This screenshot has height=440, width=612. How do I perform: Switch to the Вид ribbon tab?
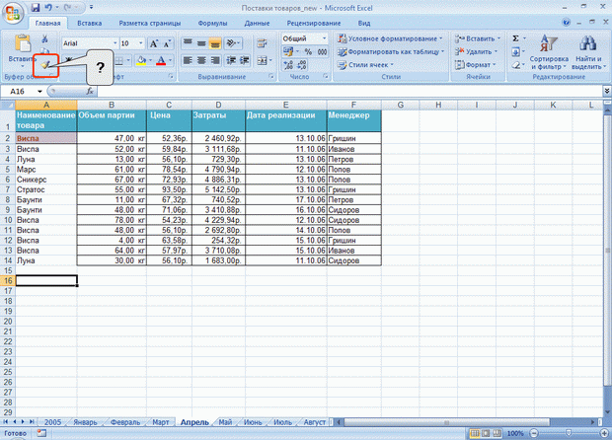click(x=364, y=23)
